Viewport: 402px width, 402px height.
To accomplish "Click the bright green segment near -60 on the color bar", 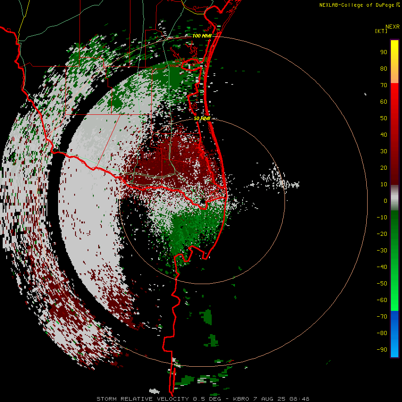I will tap(394, 300).
